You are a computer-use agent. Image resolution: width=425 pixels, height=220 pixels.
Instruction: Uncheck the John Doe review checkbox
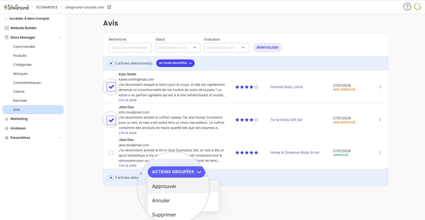[x=111, y=120]
